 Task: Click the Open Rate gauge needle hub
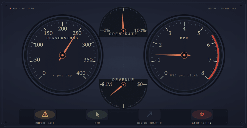[123, 31]
